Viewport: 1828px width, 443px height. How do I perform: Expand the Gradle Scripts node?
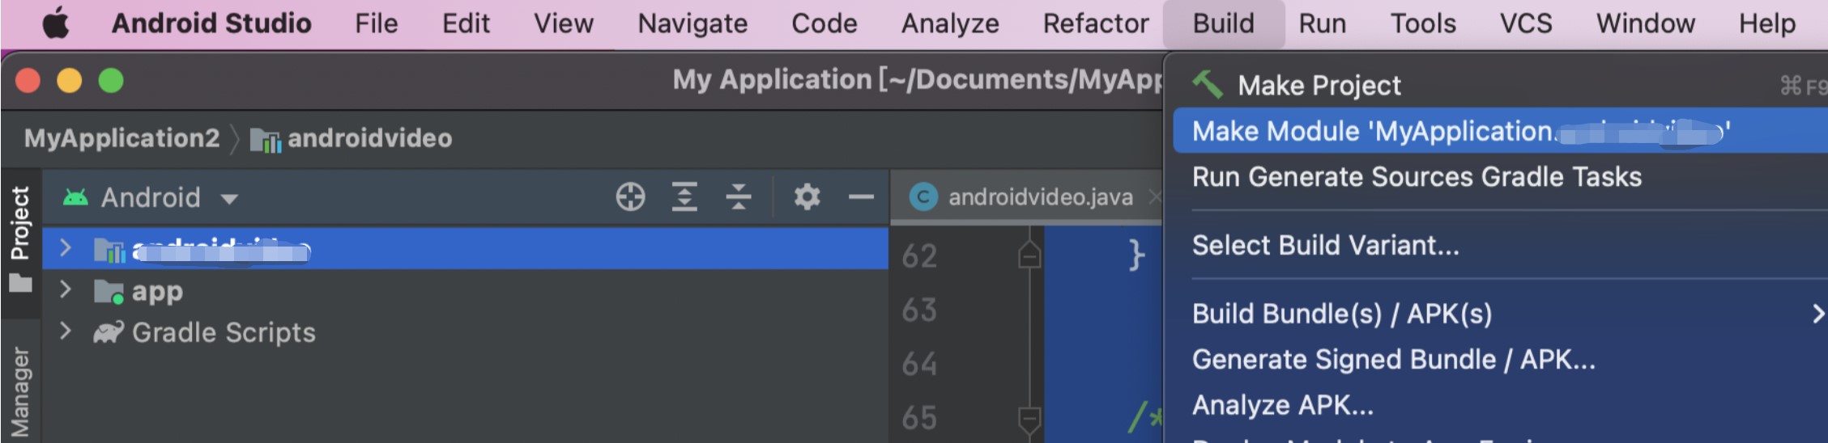[x=66, y=331]
